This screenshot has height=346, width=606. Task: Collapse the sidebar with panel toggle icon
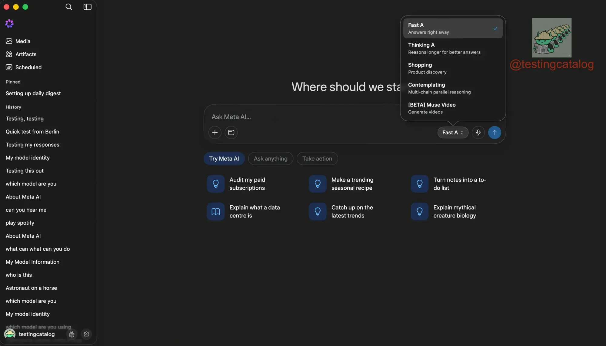pos(88,7)
